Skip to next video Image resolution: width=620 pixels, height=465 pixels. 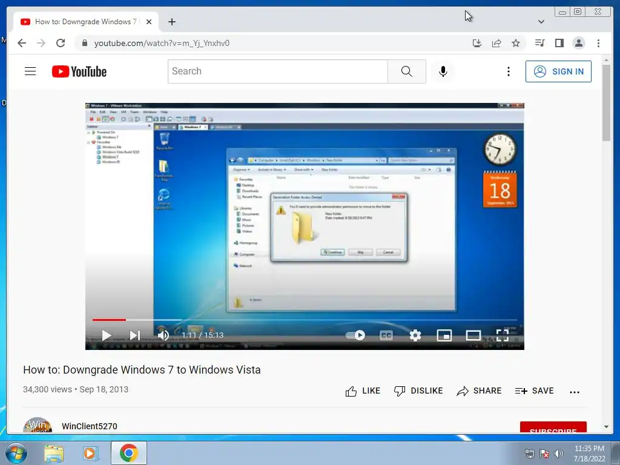point(135,335)
